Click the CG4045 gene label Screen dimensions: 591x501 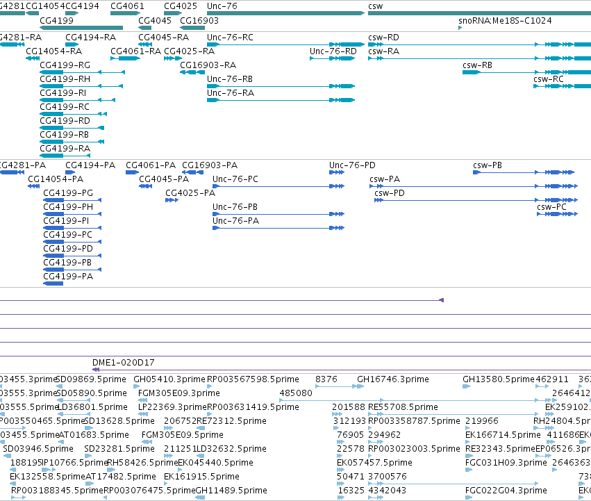pyautogui.click(x=155, y=20)
